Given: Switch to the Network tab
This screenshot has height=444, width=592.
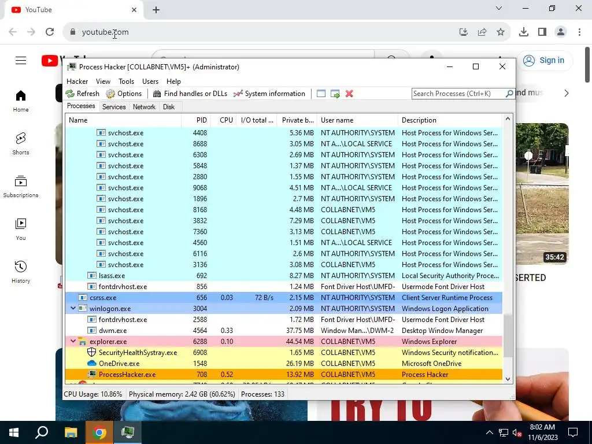Looking at the screenshot, I should [x=144, y=107].
